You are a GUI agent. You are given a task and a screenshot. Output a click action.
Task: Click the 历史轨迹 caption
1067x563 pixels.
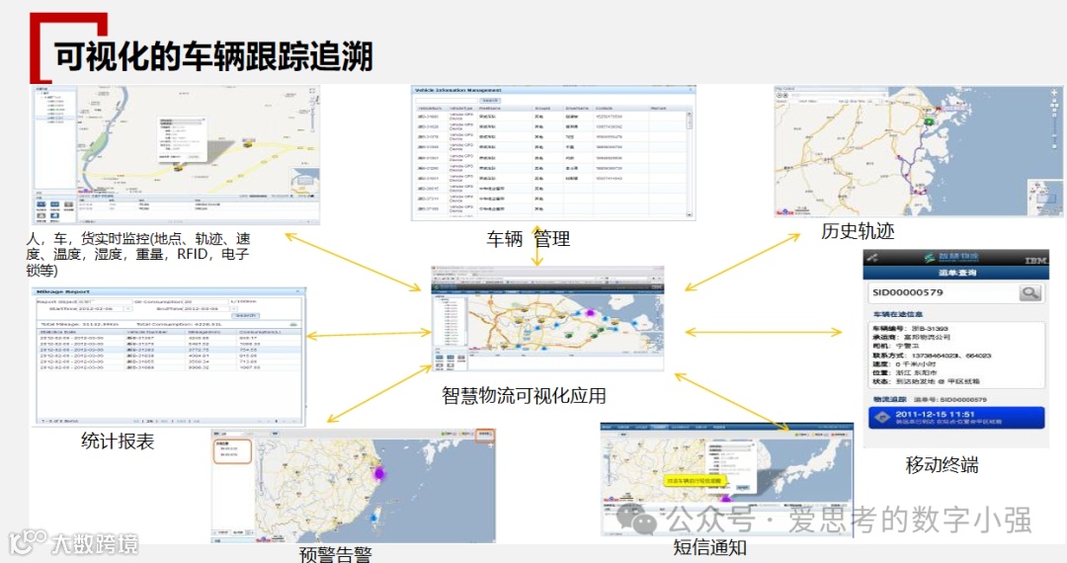coord(858,231)
